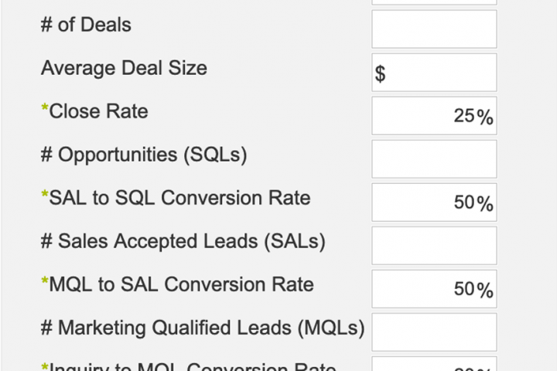This screenshot has height=371, width=557.
Task: Click the 'MQL to SAL Conversion Rate' label
Action: pyautogui.click(x=181, y=284)
